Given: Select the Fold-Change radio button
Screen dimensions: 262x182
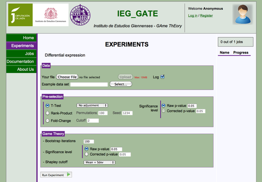Looking at the screenshot, I should [47, 121].
